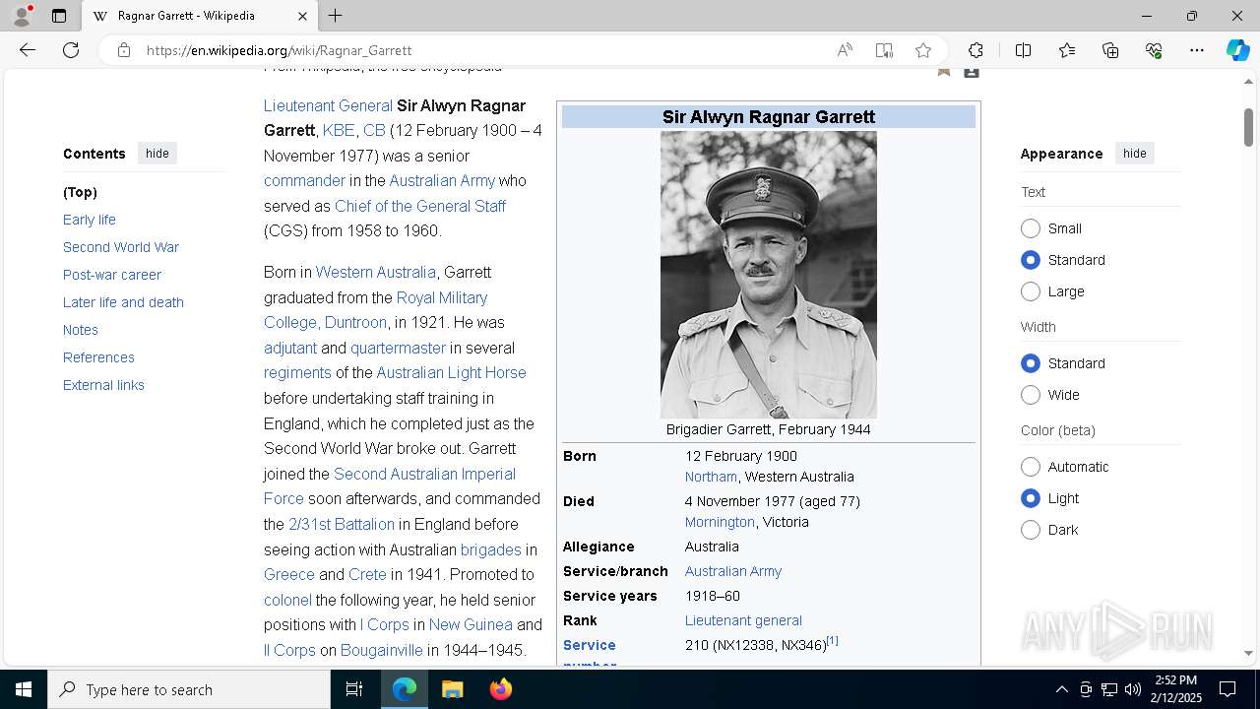Select Dark color mode

[1031, 530]
